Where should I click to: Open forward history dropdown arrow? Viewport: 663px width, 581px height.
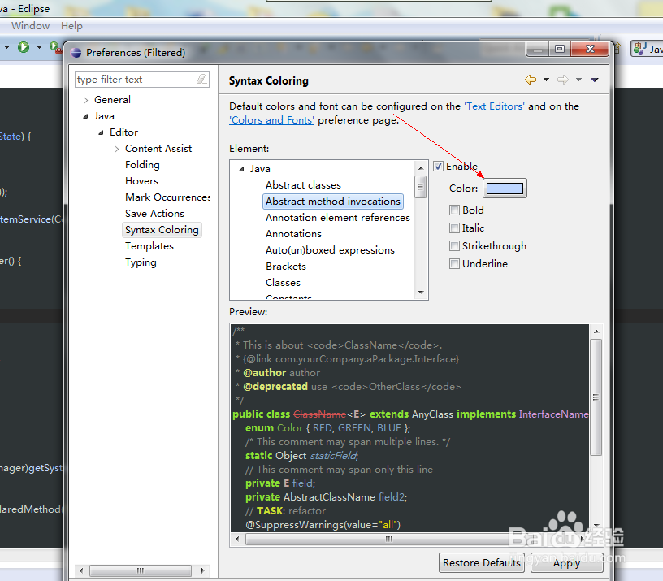coord(578,80)
